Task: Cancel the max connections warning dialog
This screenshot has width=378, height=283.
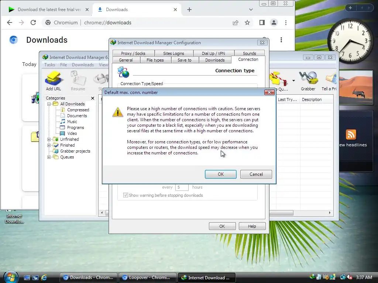Action: (x=256, y=174)
